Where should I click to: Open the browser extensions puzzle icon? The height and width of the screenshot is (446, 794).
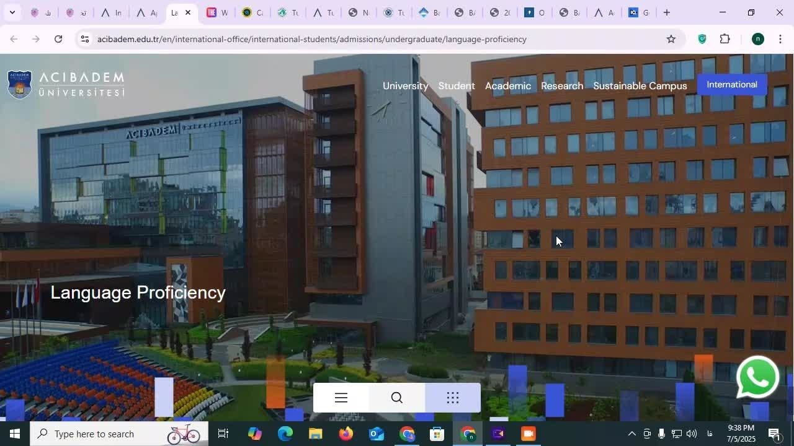point(725,39)
